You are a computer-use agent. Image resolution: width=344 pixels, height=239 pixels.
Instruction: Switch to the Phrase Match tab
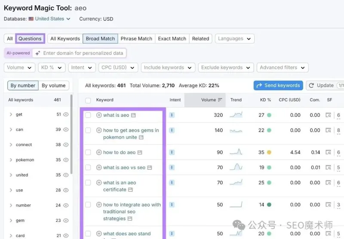[136, 39]
